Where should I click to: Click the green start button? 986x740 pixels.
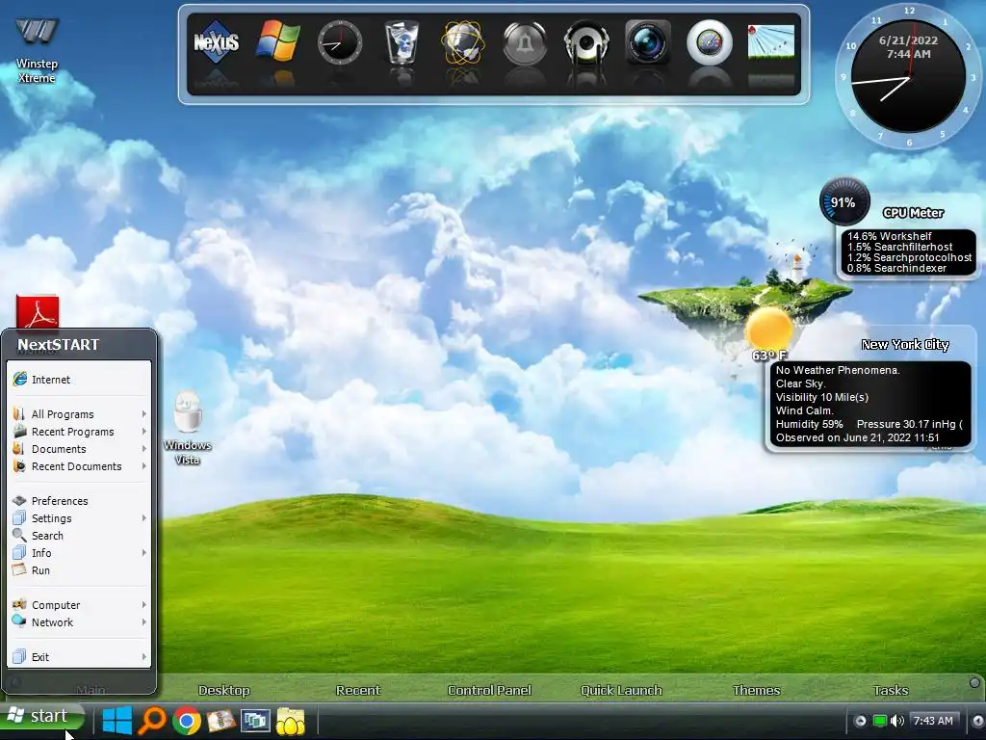pyautogui.click(x=42, y=717)
